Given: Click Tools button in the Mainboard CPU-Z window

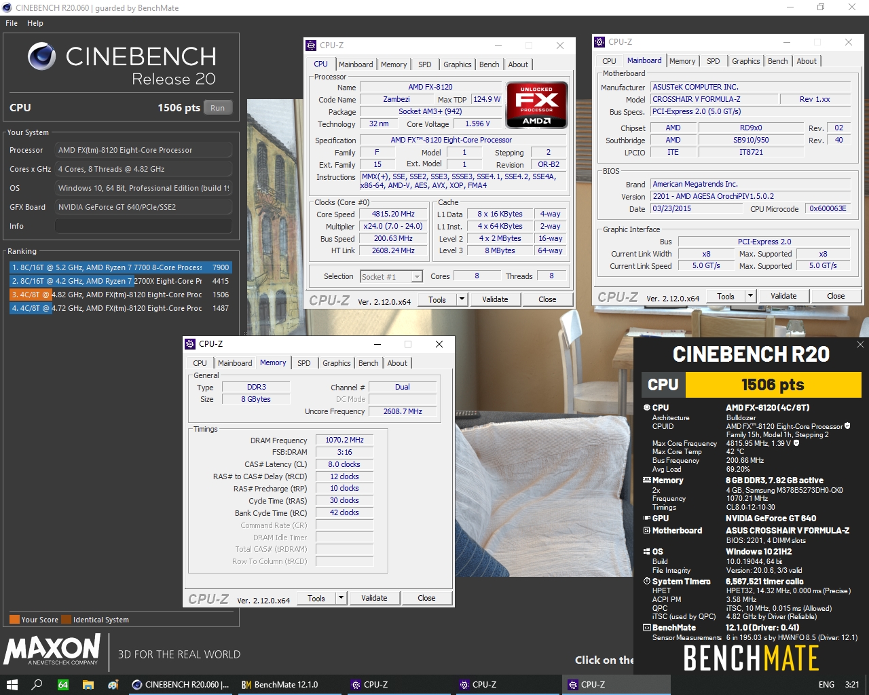Looking at the screenshot, I should 726,296.
